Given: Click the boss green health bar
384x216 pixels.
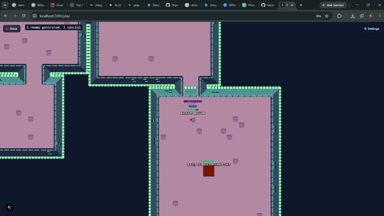Looking at the screenshot, I should click(209, 161).
